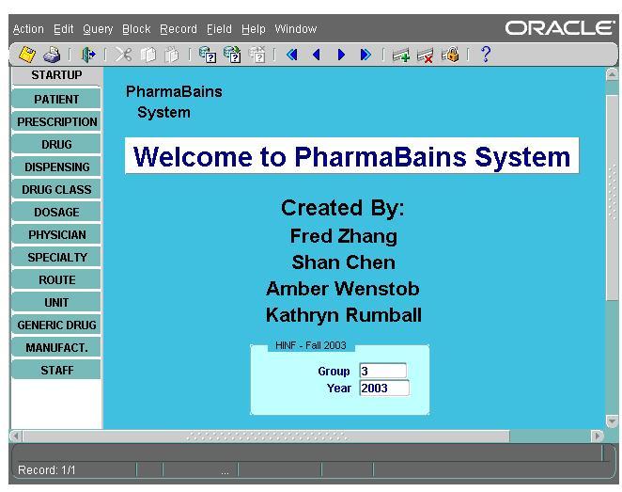
Task: Click the 'Created By:' heading
Action: click(x=343, y=208)
